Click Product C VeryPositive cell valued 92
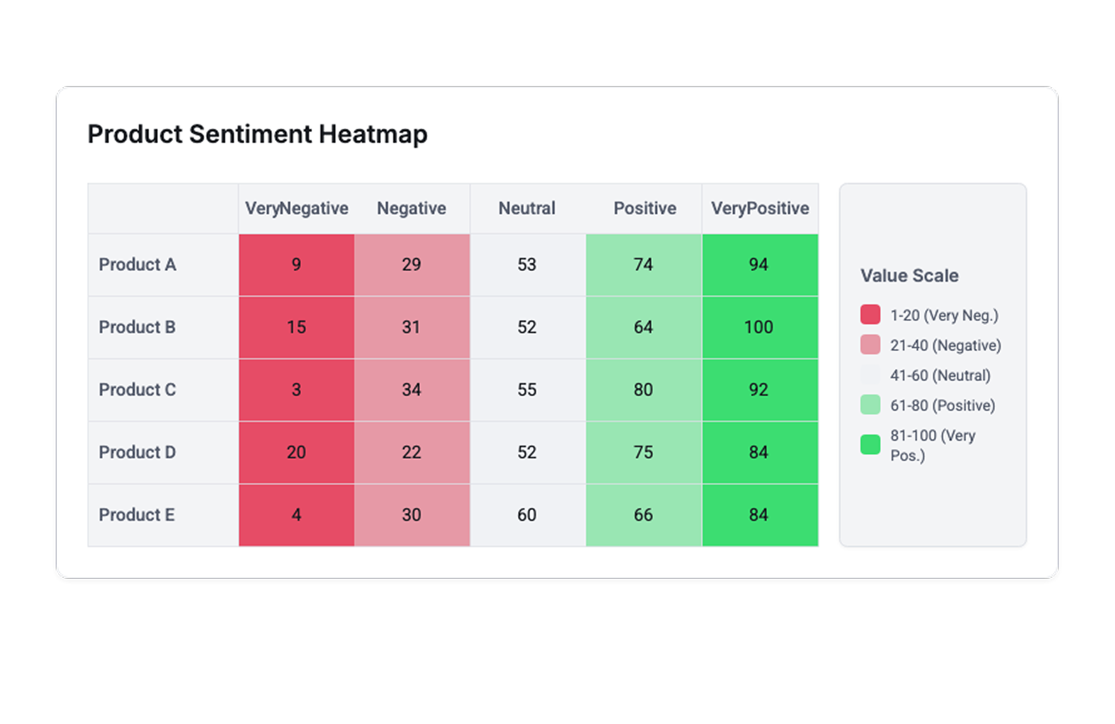Screen dimensions: 1115x724 coord(759,390)
